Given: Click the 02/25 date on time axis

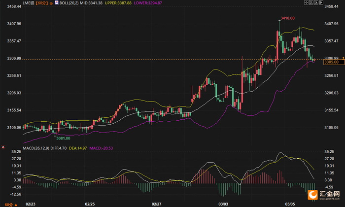Looking at the screenshot, I should pos(90,204).
